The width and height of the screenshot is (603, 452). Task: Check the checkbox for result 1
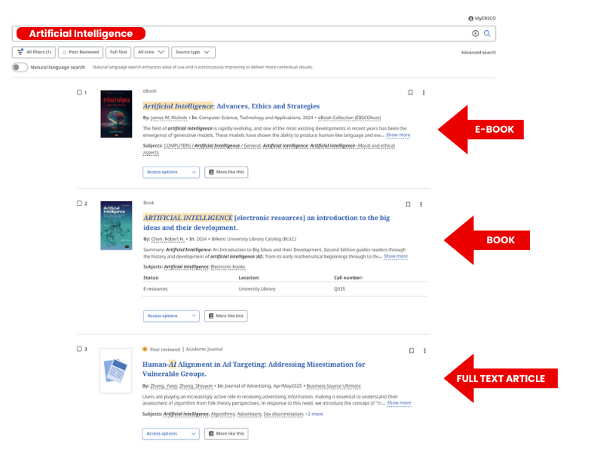coord(79,93)
